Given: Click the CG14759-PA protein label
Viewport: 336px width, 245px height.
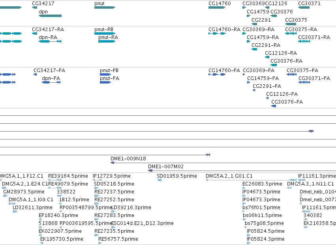Looking at the screenshot, I should pos(263,78).
